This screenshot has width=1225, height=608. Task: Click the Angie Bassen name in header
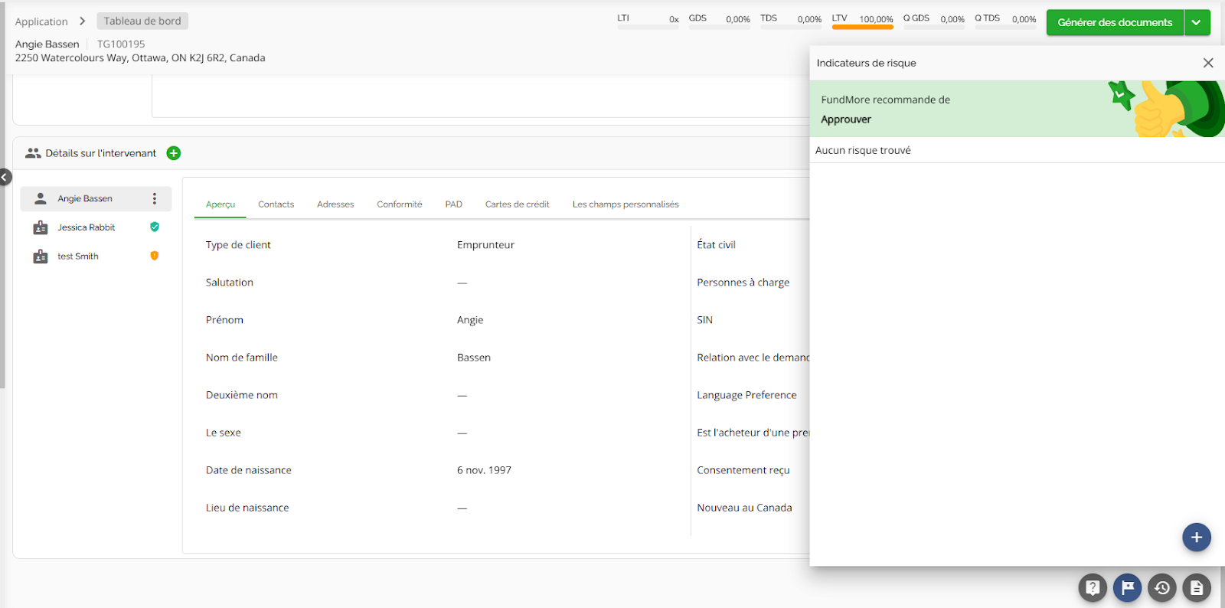pyautogui.click(x=47, y=44)
